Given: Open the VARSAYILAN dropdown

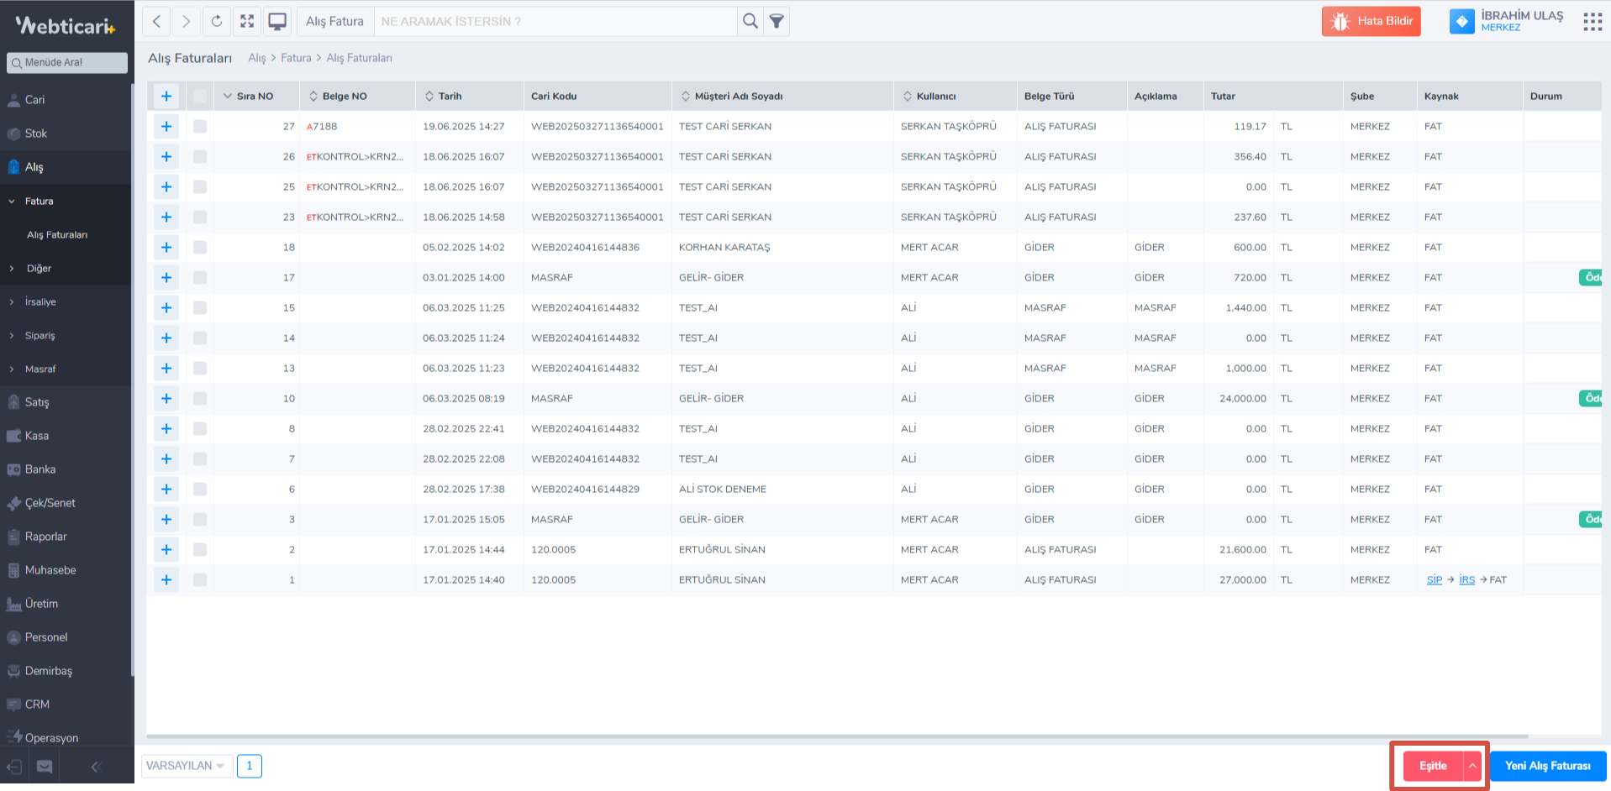Looking at the screenshot, I should pos(186,766).
